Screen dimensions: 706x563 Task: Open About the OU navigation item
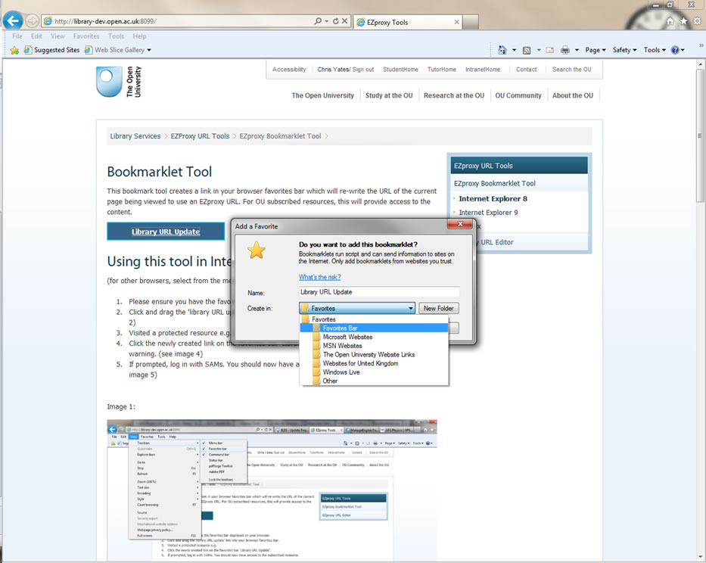[573, 95]
